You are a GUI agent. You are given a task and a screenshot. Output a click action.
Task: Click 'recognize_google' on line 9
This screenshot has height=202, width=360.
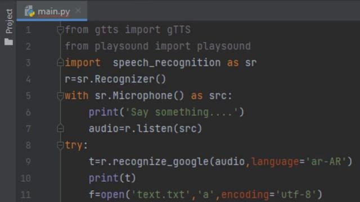[x=161, y=162]
